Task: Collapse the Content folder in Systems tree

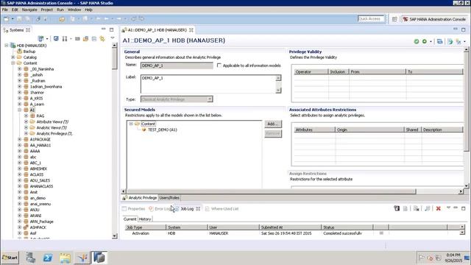Action: (x=13, y=63)
